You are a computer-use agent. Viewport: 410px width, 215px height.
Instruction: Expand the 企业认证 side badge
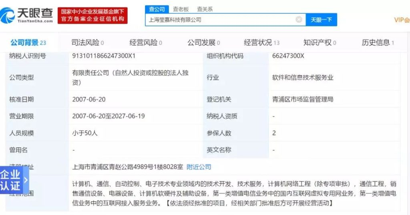[x=14, y=180]
